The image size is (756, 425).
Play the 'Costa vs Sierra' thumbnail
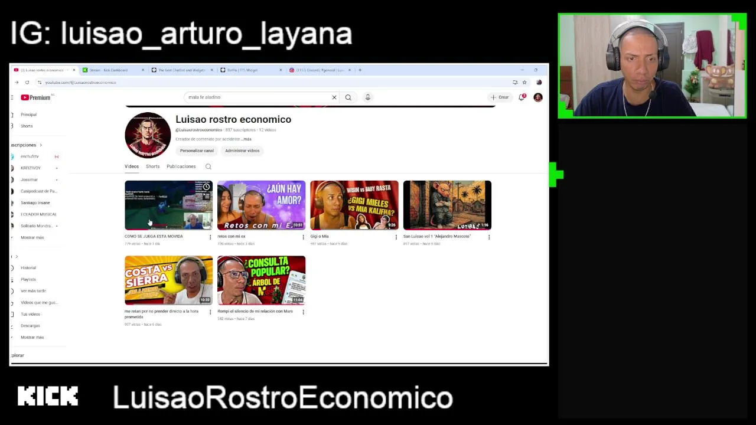click(168, 280)
